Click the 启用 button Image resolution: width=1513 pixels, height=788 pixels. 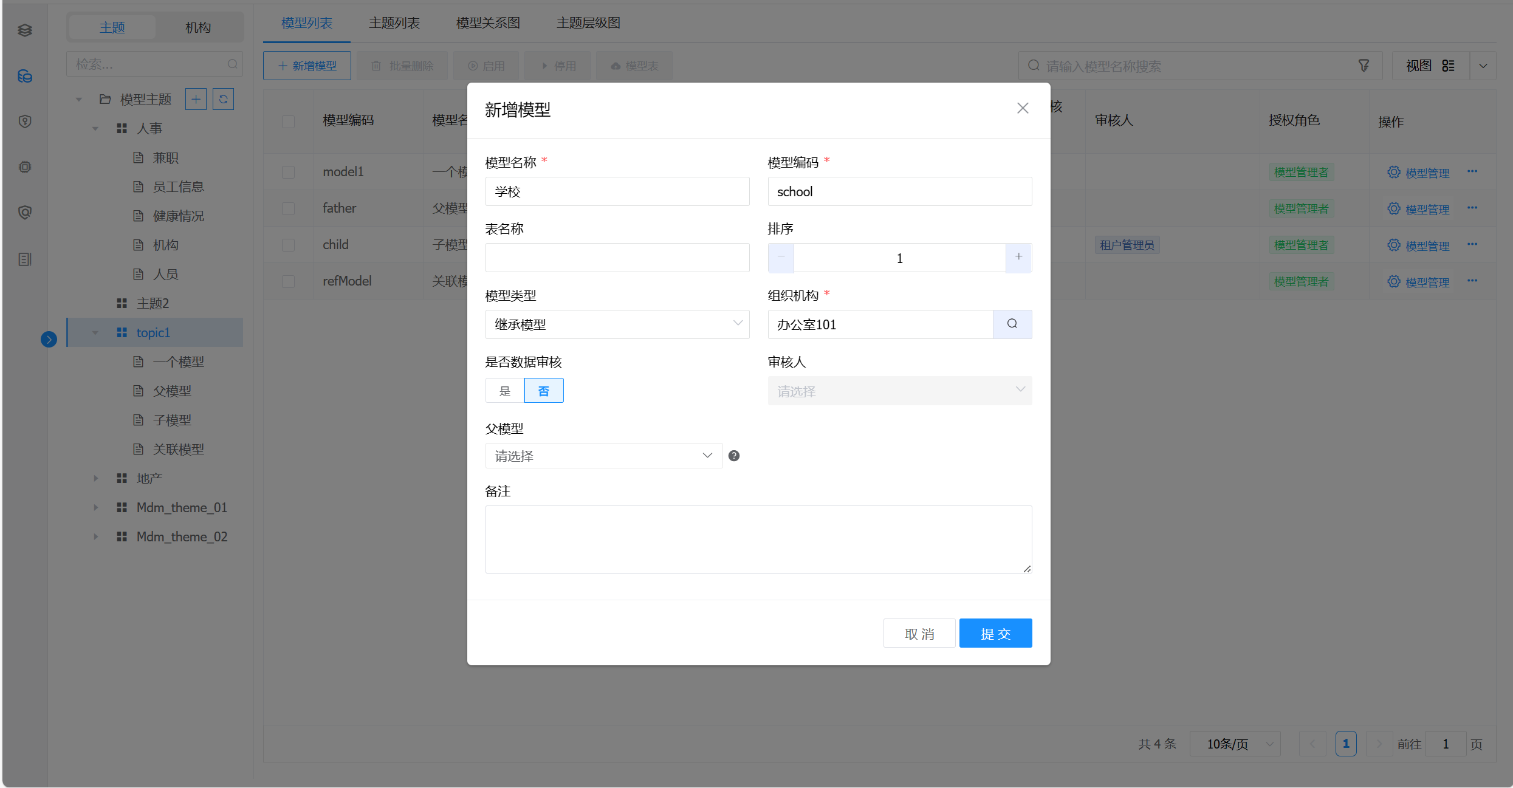(x=487, y=66)
